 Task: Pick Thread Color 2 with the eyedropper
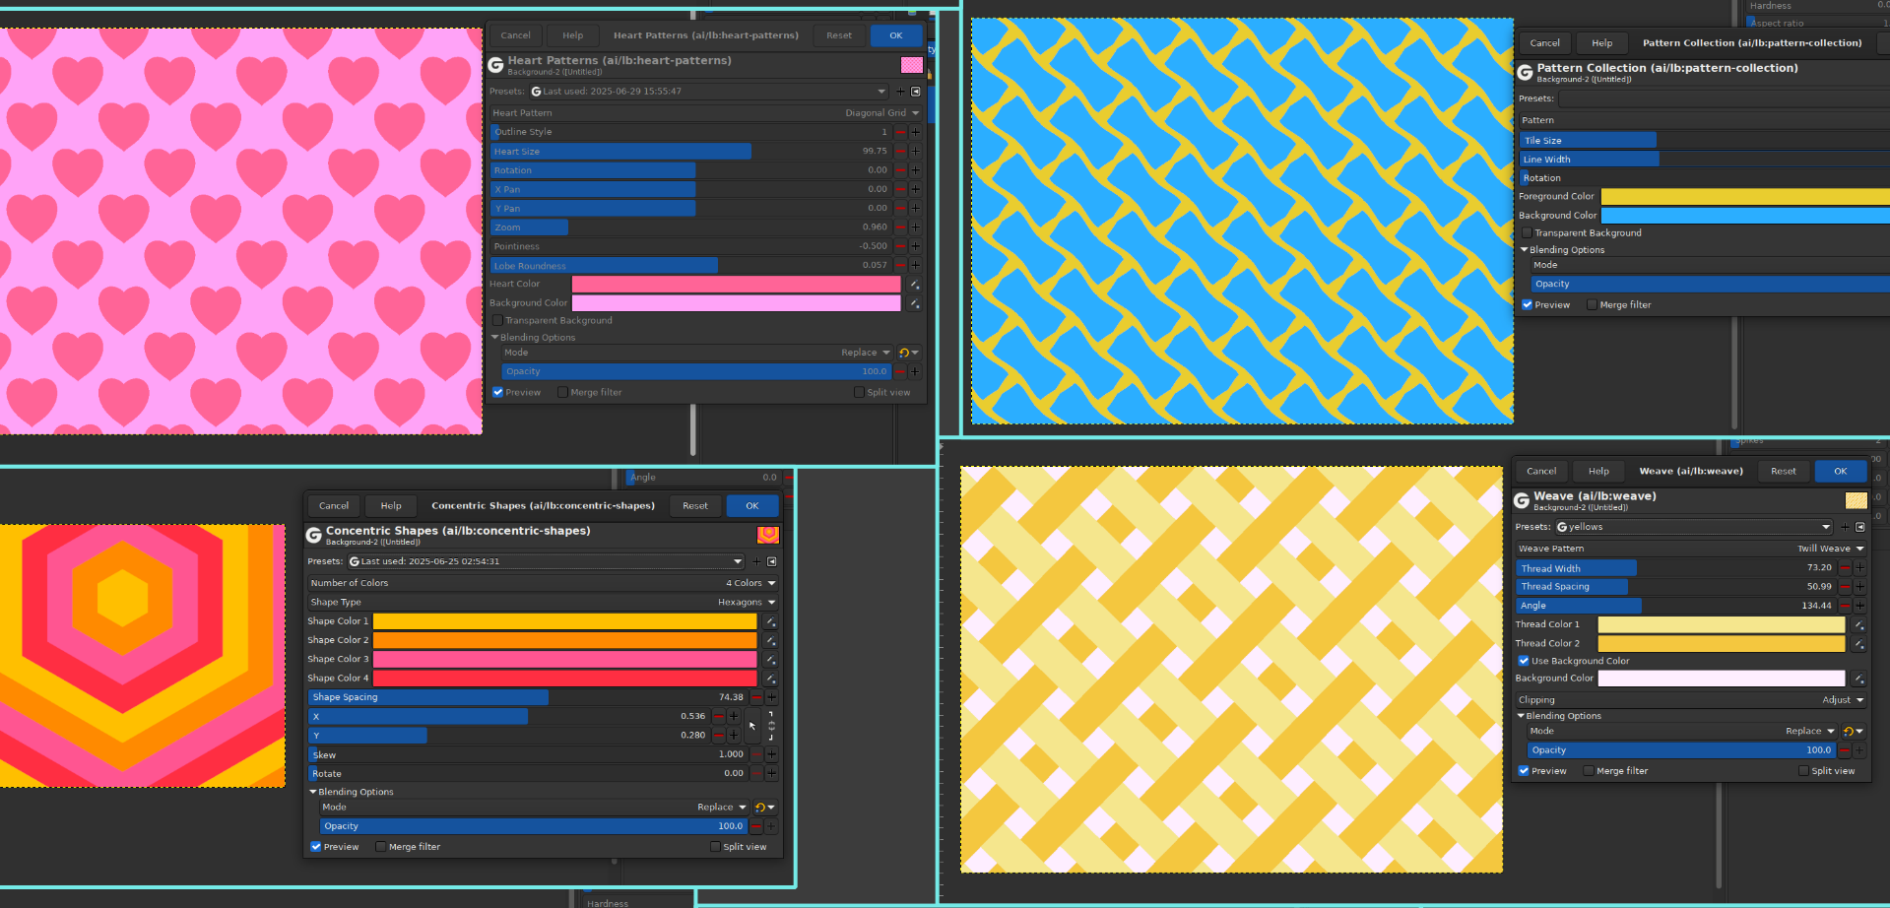click(x=1858, y=644)
